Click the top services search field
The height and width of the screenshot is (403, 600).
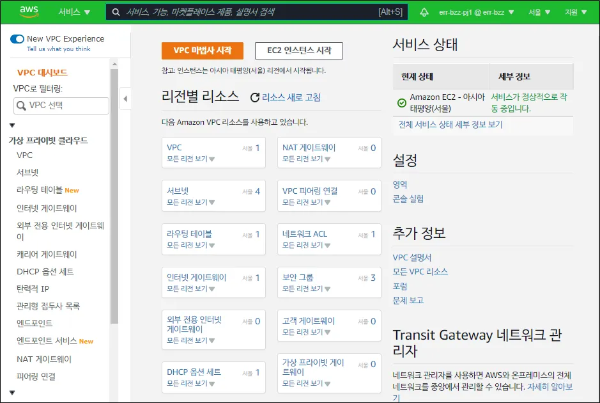point(256,12)
